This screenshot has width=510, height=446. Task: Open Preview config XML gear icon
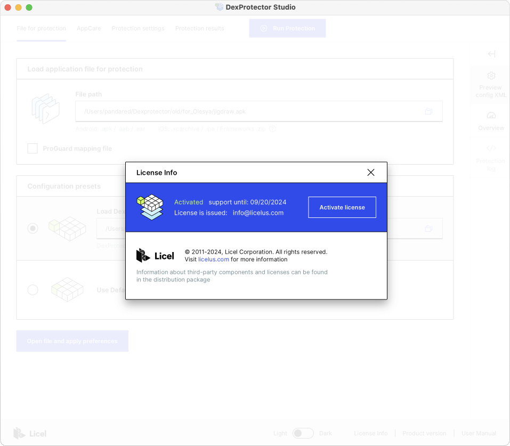[x=491, y=76]
